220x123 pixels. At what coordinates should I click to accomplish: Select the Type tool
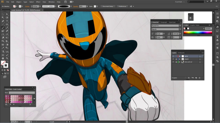(7, 21)
